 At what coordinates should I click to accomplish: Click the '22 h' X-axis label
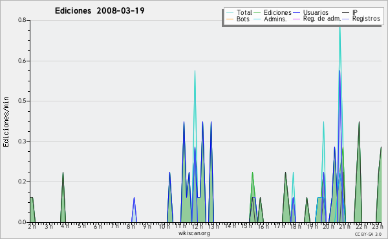click(x=361, y=226)
